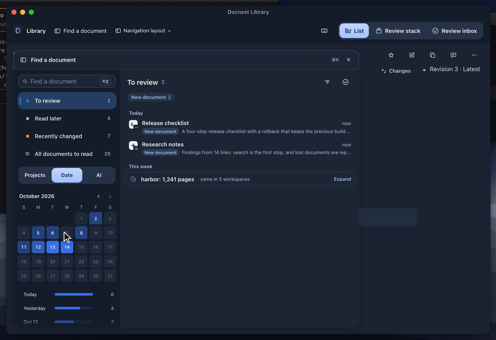496x340 pixels.
Task: Click the copy document icon
Action: click(432, 55)
